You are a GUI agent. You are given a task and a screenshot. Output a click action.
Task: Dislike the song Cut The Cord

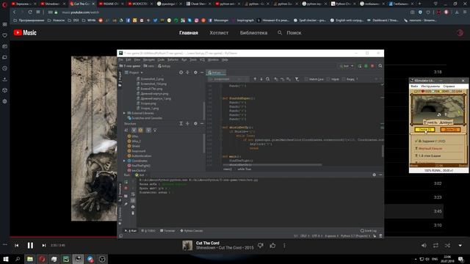click(261, 246)
